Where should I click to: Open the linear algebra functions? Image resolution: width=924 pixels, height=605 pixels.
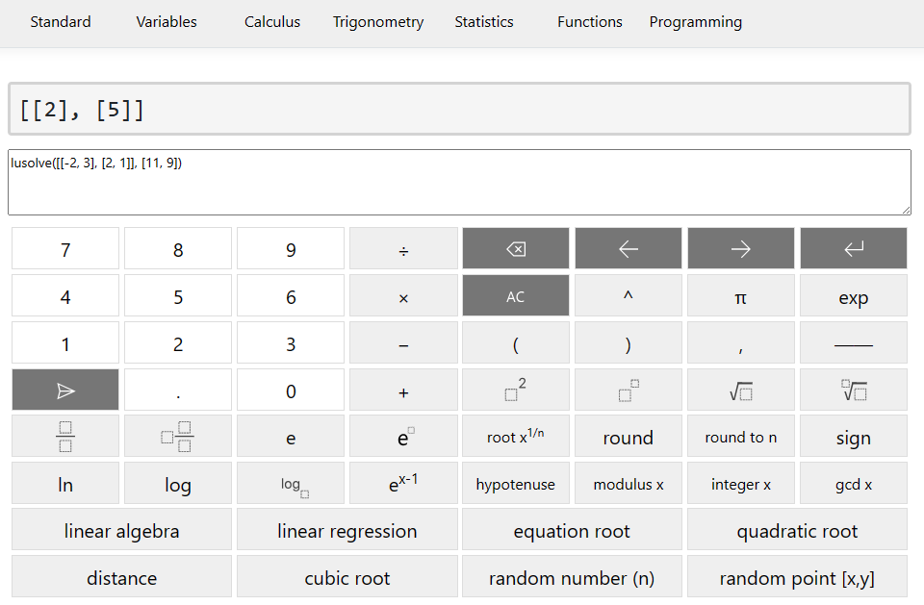pos(121,530)
